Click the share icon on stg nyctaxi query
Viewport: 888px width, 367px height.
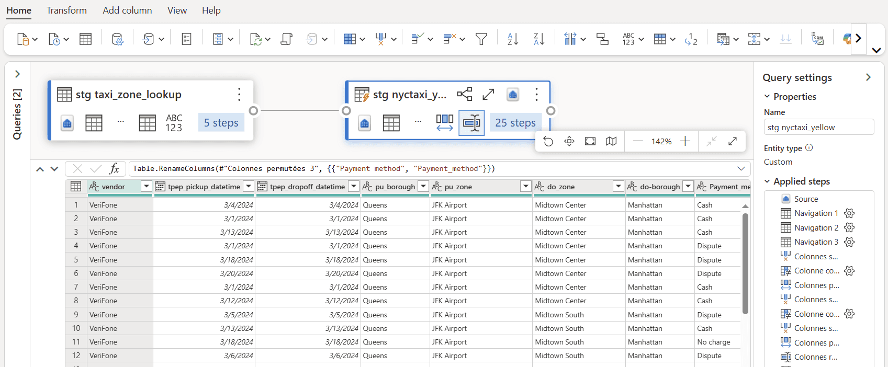tap(464, 94)
